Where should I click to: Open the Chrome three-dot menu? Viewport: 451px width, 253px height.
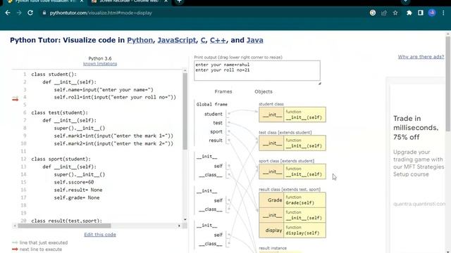pyautogui.click(x=443, y=13)
